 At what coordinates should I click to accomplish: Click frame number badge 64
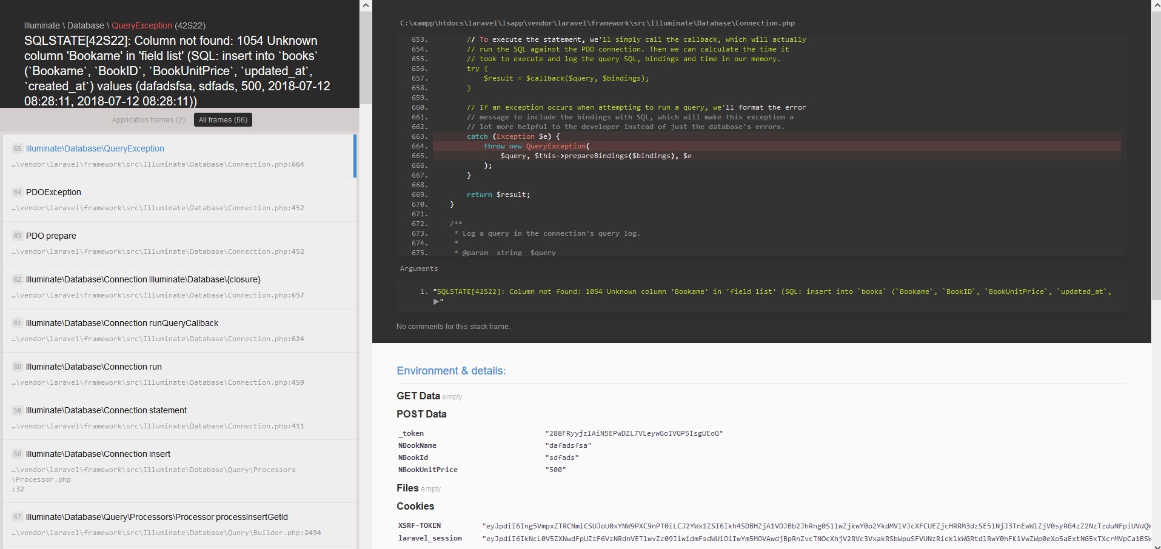click(18, 192)
